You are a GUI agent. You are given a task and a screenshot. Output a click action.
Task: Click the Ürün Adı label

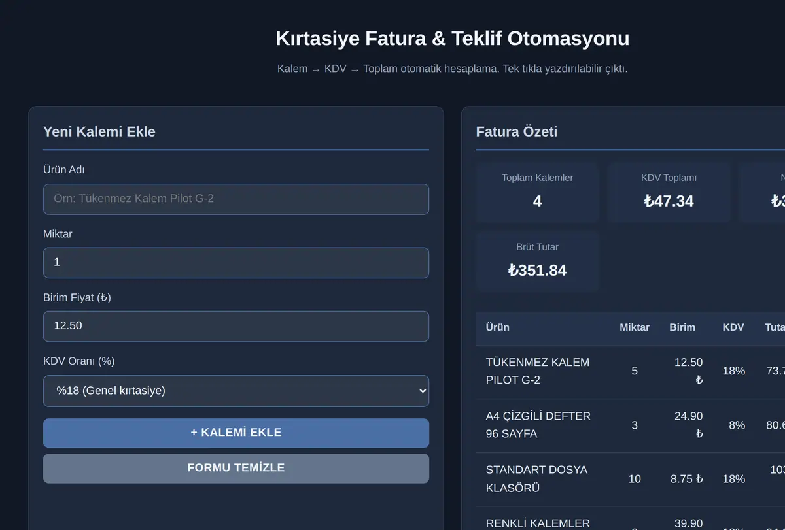pos(64,170)
